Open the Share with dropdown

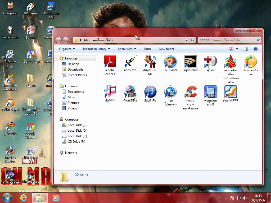(x=127, y=49)
